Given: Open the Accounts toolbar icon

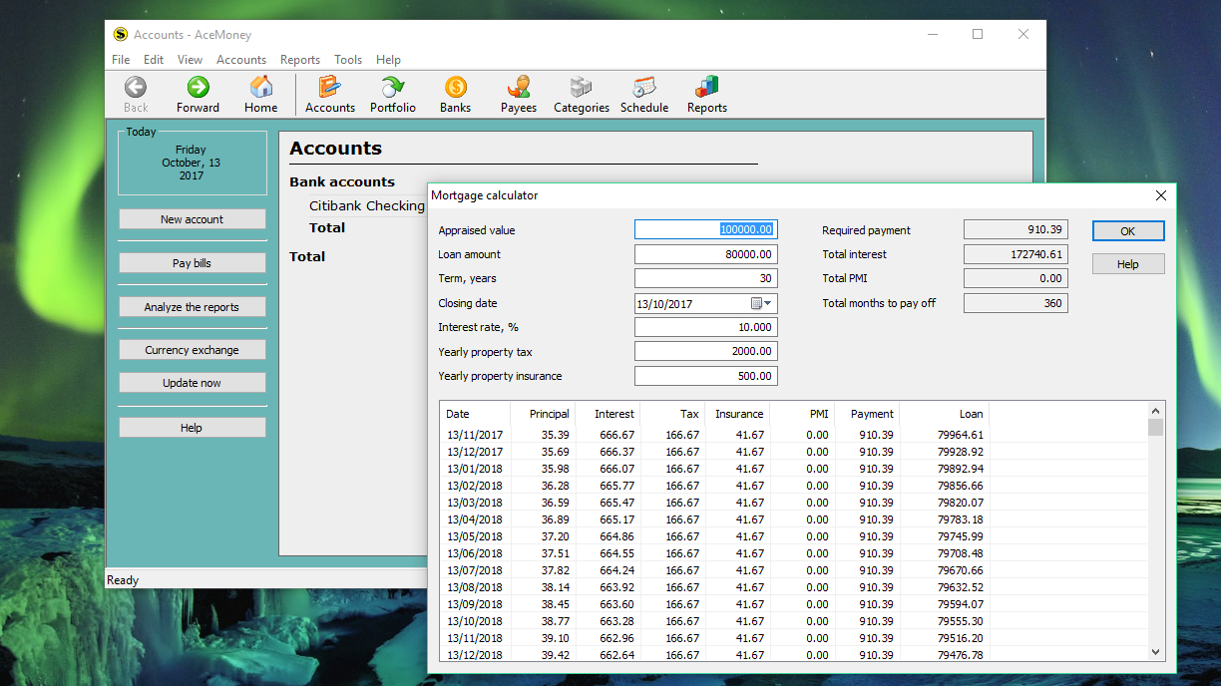Looking at the screenshot, I should click(x=330, y=94).
